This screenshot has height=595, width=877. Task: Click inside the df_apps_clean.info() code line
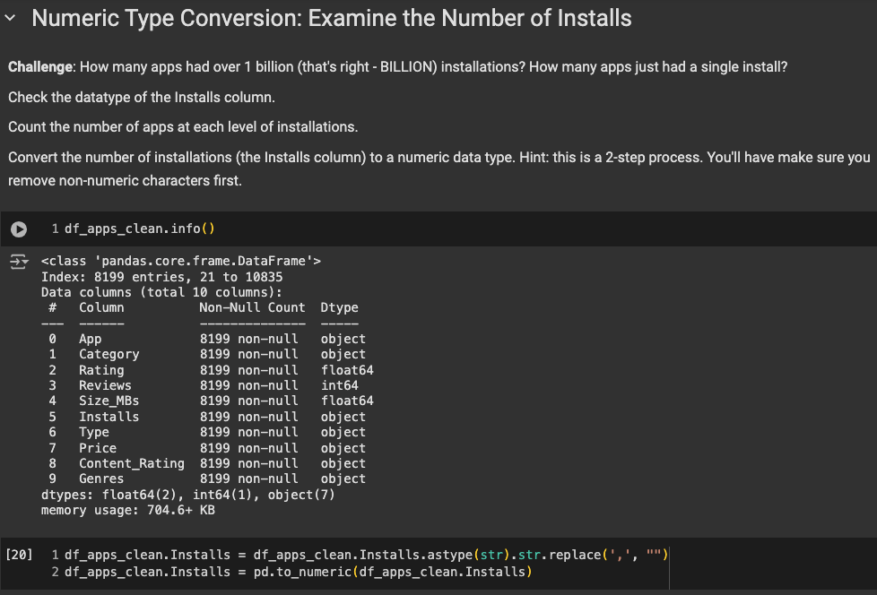click(x=139, y=229)
